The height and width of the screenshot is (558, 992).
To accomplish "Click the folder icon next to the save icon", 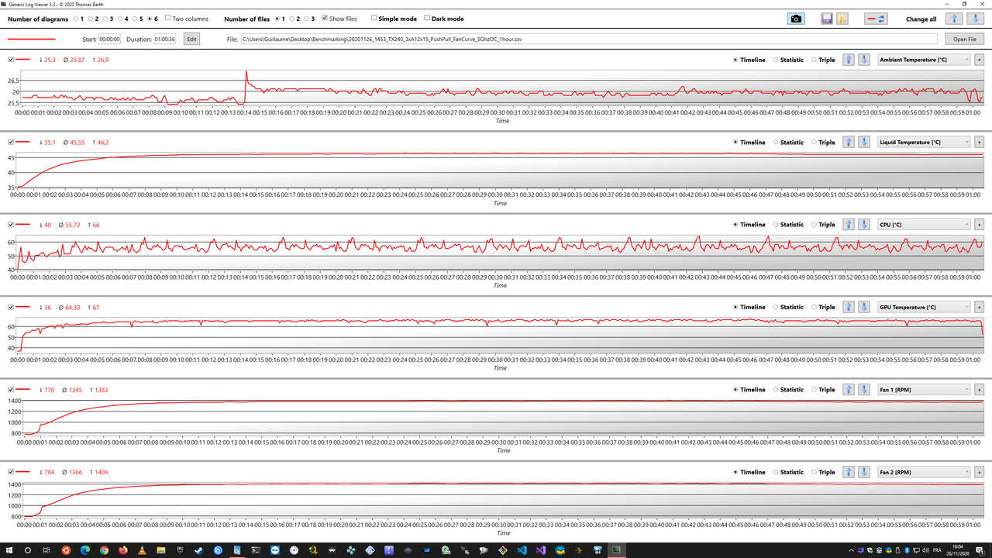I will [842, 18].
